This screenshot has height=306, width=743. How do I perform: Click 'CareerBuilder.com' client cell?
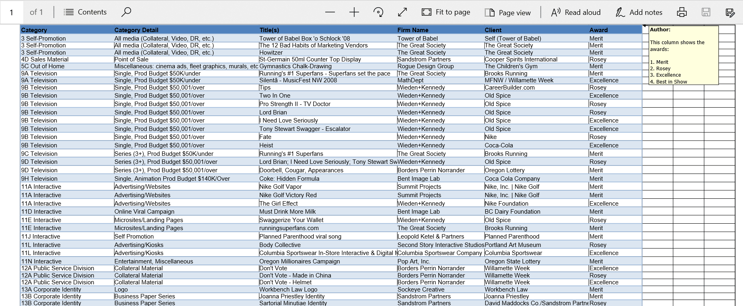pyautogui.click(x=510, y=88)
